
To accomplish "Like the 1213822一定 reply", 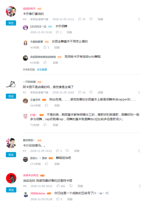I will [57, 32].
